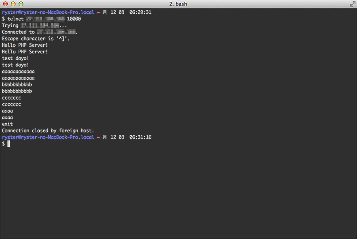Click the timestamp '06:31:16'
The height and width of the screenshot is (239, 357).
tap(140, 137)
